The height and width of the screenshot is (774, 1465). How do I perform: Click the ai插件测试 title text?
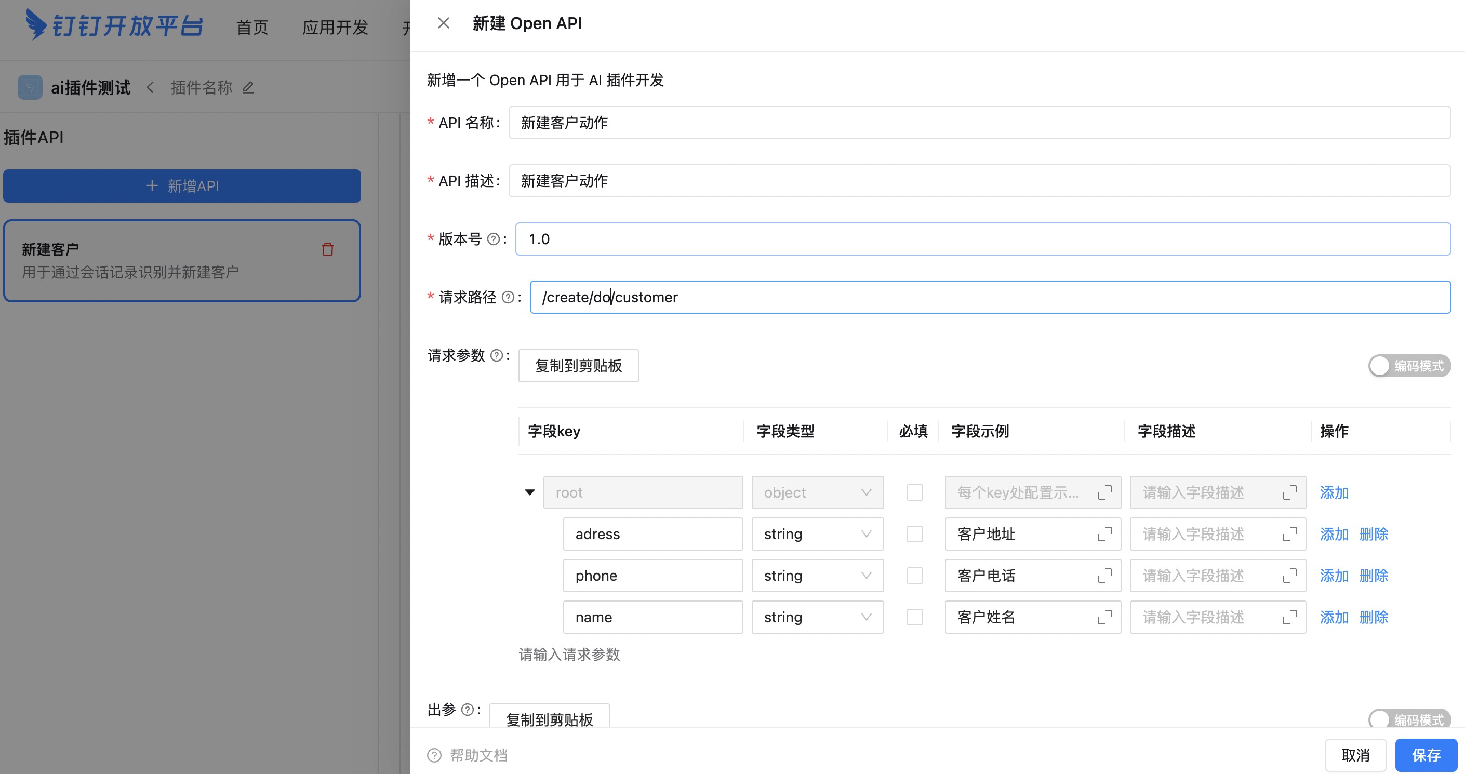pyautogui.click(x=90, y=88)
